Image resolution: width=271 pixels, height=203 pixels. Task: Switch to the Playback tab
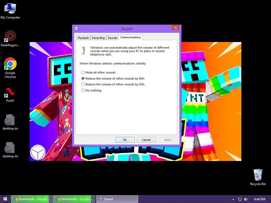83,38
